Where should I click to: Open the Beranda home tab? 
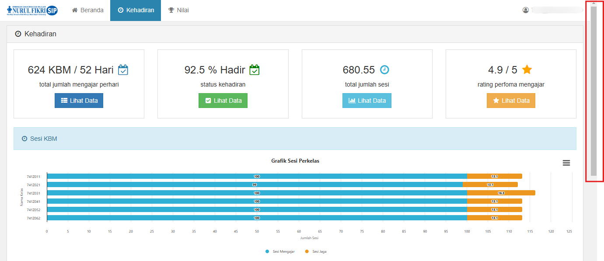[x=87, y=10]
